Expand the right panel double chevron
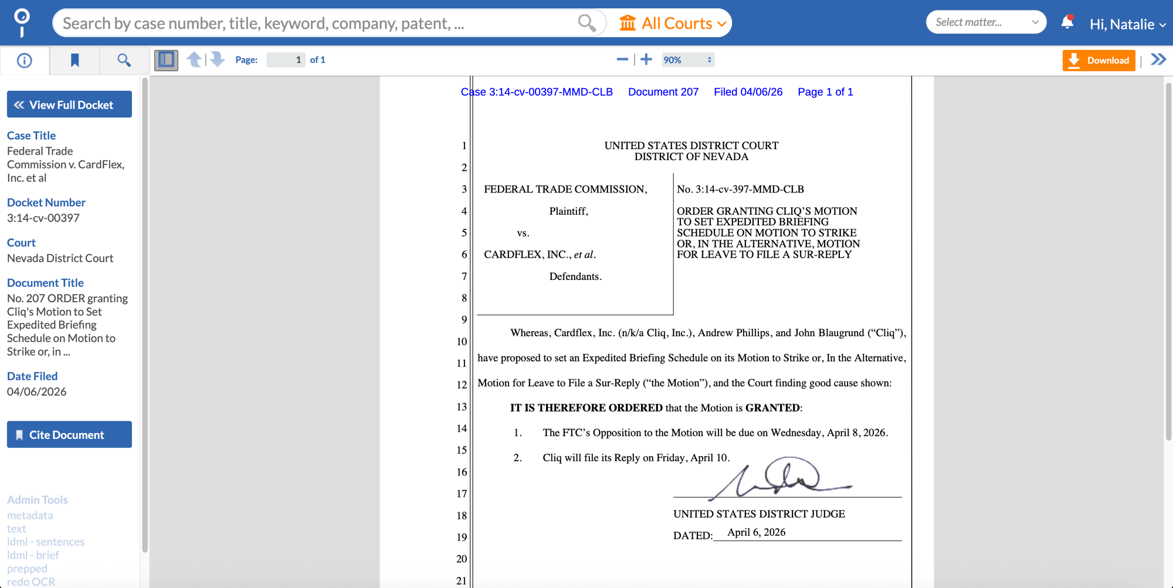The height and width of the screenshot is (588, 1173). coord(1158,59)
